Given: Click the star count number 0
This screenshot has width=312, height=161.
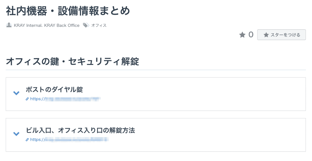Looking at the screenshot, I should tap(251, 35).
